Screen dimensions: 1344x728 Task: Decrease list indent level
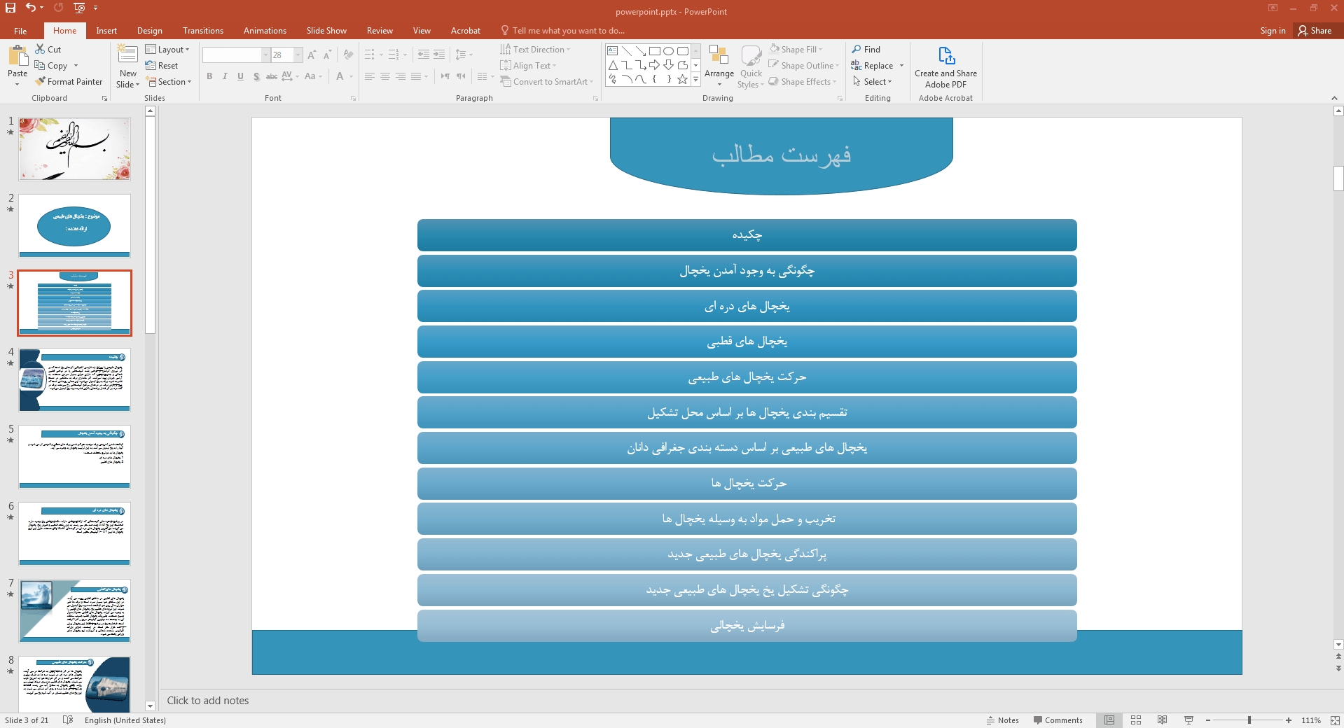pos(423,55)
